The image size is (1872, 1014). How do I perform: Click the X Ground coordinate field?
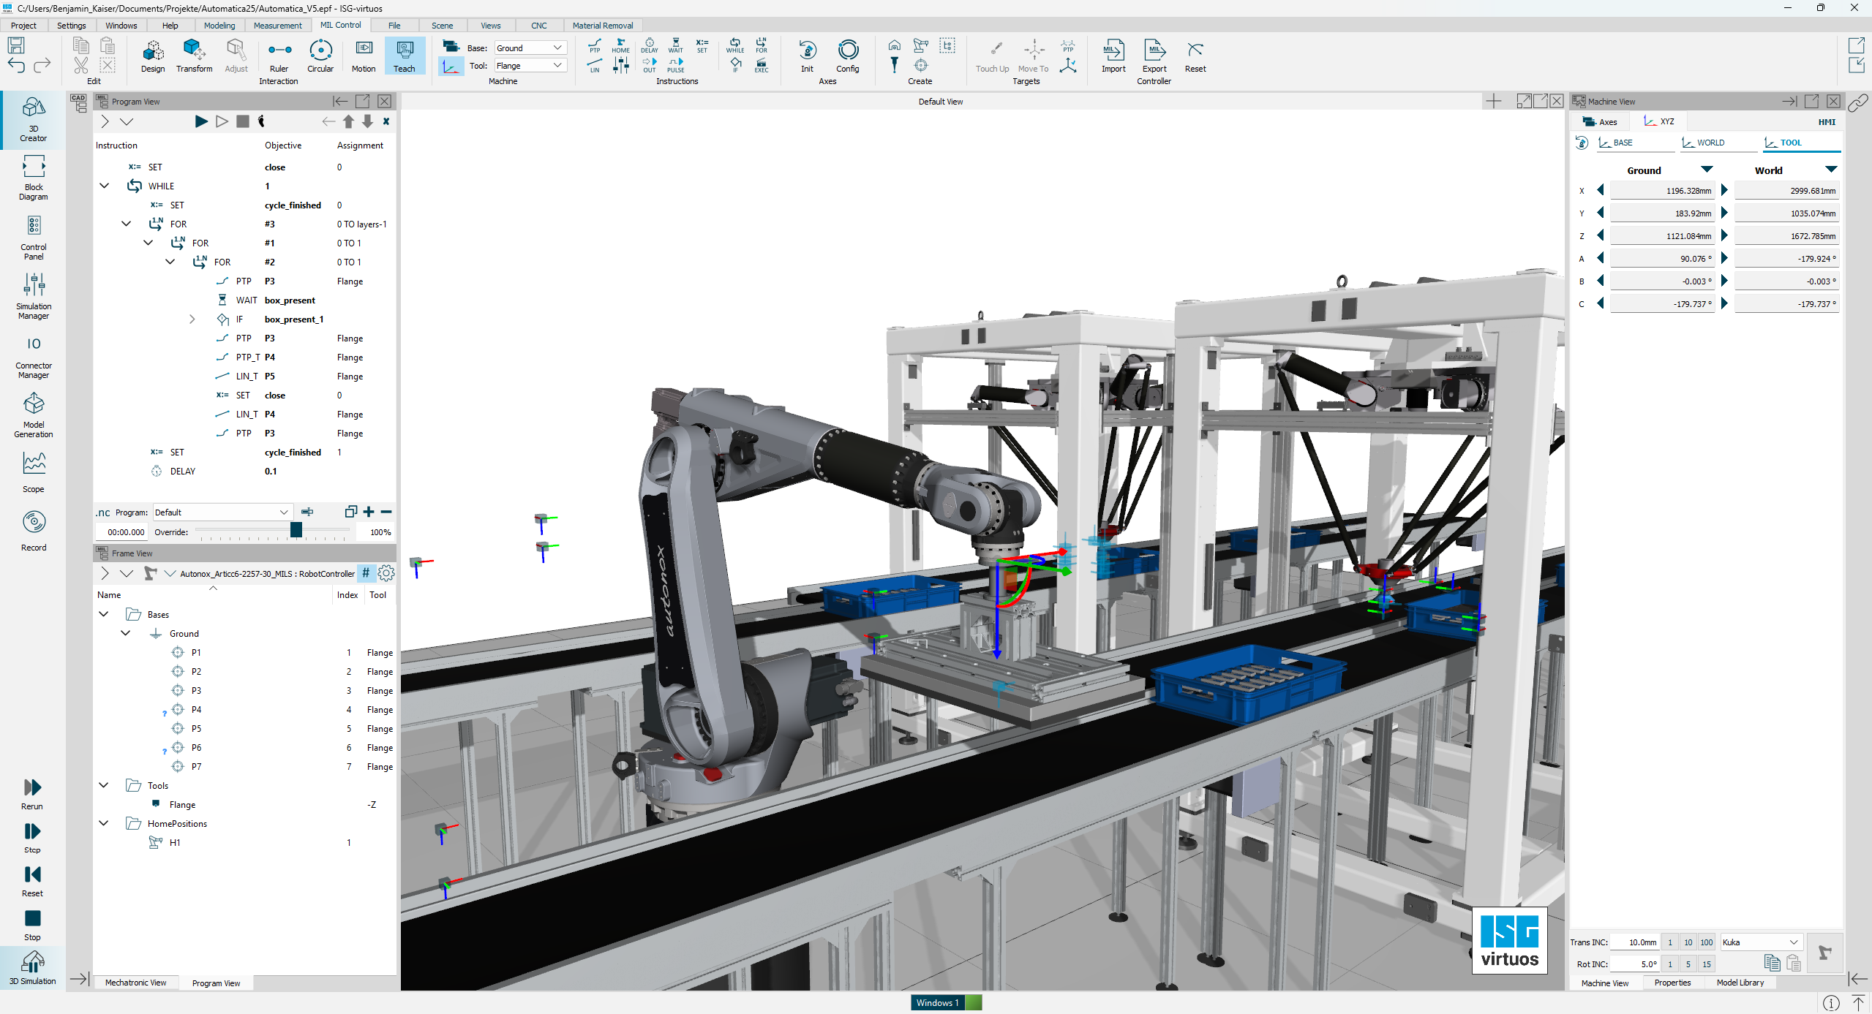[x=1661, y=191]
